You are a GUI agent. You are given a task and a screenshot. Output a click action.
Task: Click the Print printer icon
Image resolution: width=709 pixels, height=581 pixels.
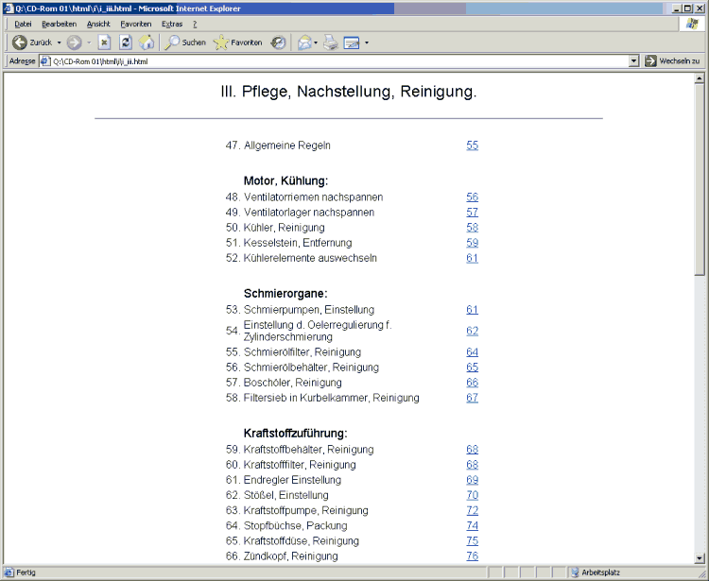click(x=331, y=43)
